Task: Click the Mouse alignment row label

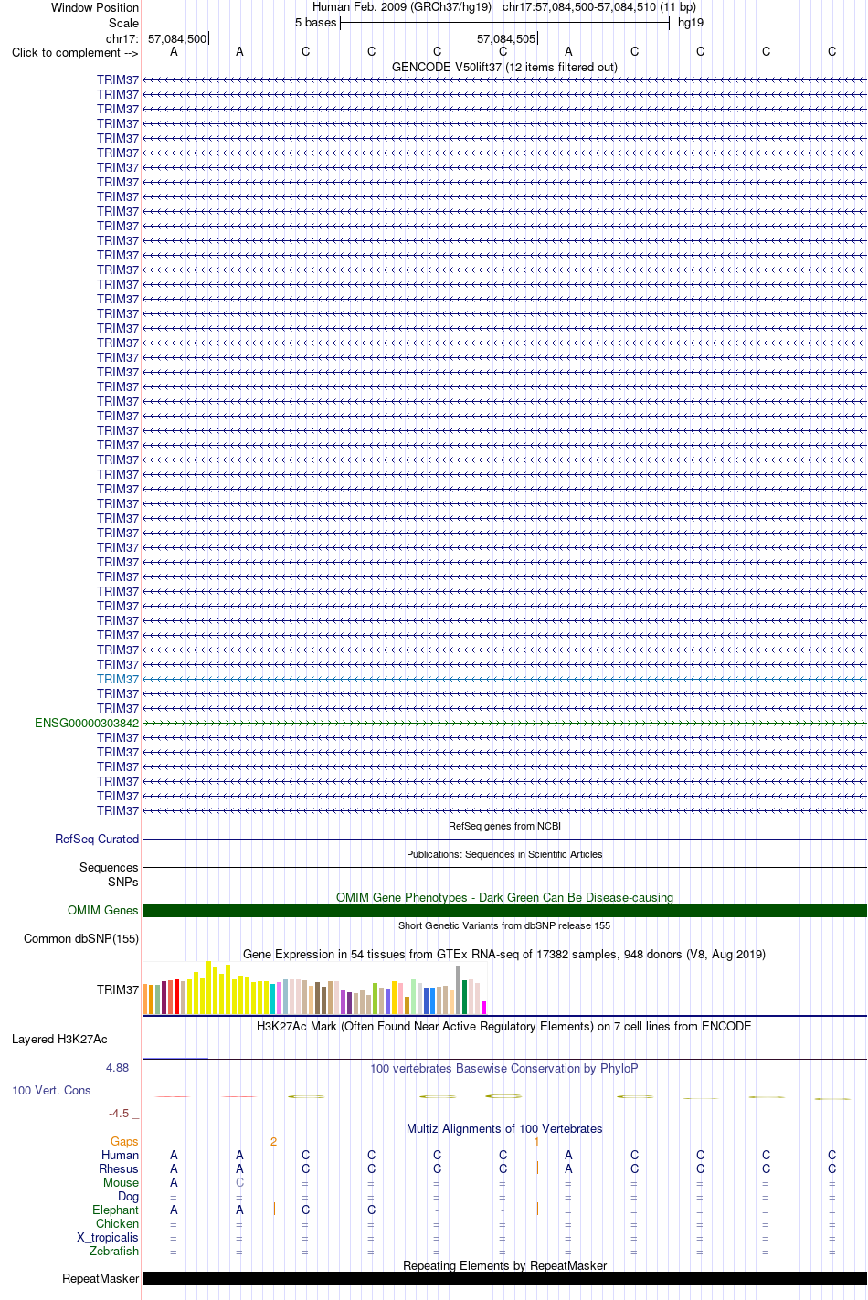Action: point(121,1182)
